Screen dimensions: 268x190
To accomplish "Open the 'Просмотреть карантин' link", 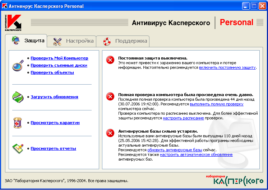I will pos(55,123).
